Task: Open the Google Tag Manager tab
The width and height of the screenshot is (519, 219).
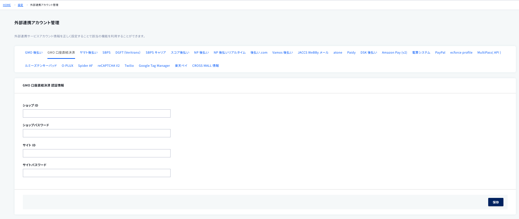Action: click(x=154, y=65)
